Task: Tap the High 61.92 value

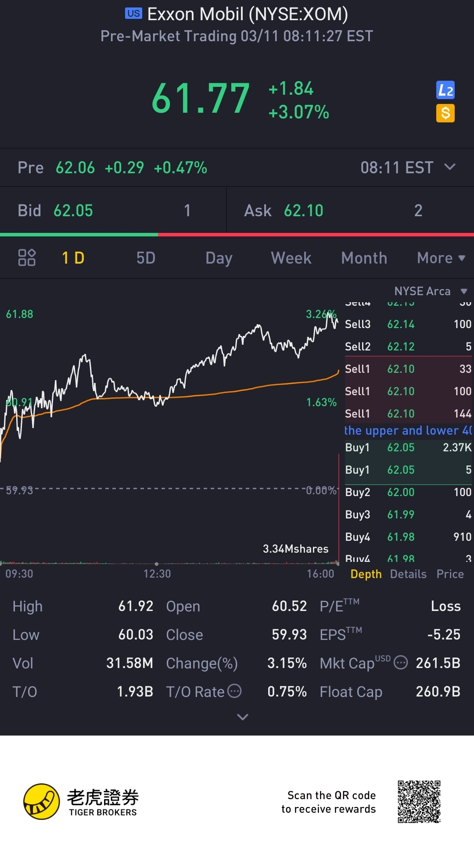Action: click(x=136, y=606)
